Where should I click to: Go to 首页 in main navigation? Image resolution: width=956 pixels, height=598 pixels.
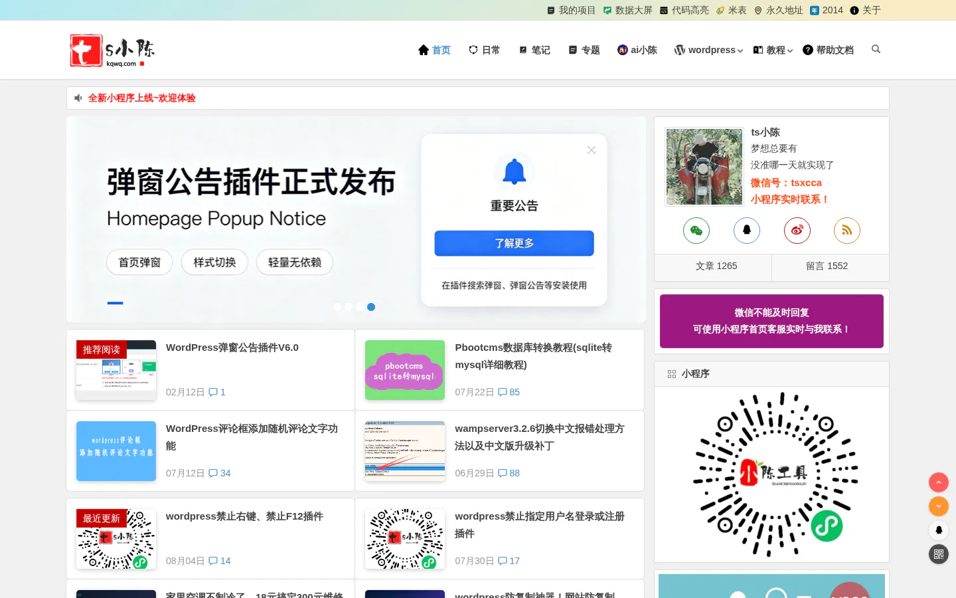pyautogui.click(x=435, y=50)
